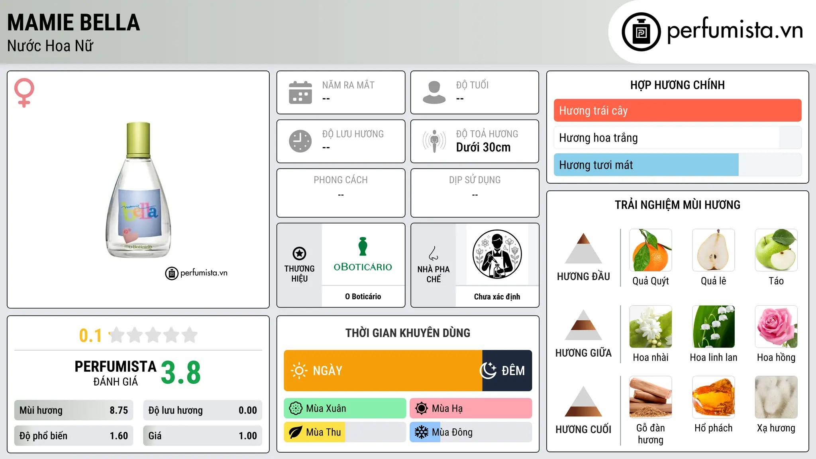Screen dimensions: 816x459
Task: Click the sun icon for Mùa Hạ
Action: [422, 408]
